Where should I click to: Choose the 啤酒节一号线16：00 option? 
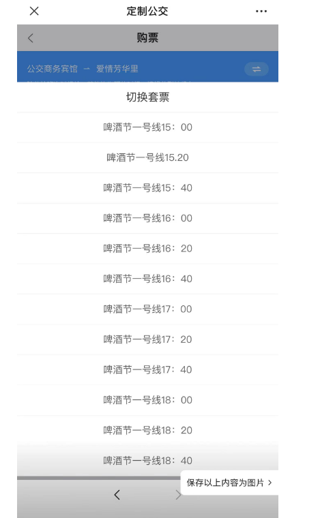point(147,218)
